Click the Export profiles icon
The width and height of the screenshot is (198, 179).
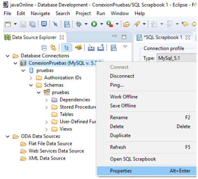(x=100, y=48)
